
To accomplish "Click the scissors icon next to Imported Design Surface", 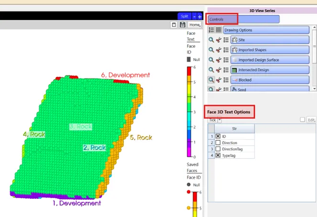I will (x=219, y=60).
